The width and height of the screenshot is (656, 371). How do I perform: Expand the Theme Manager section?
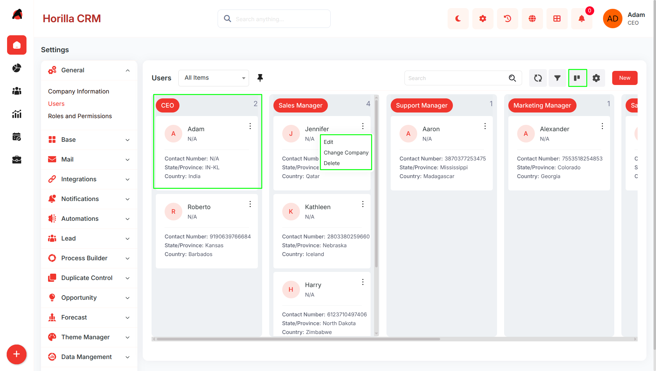[x=89, y=337]
